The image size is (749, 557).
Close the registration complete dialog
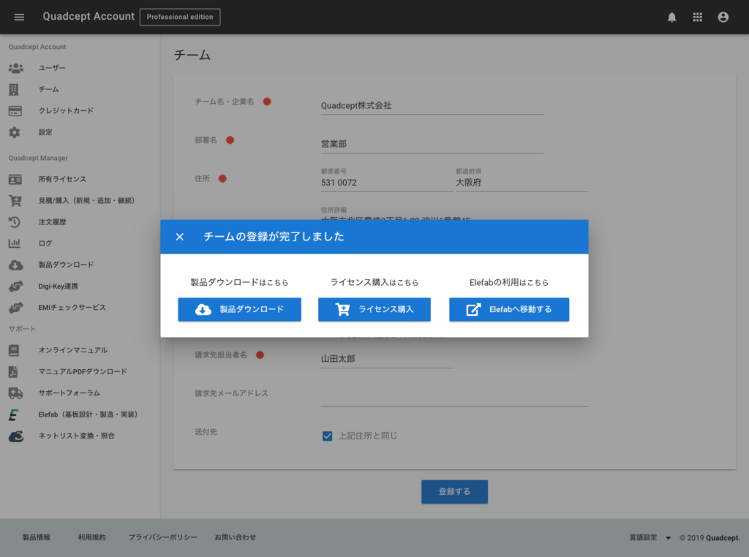coord(180,237)
